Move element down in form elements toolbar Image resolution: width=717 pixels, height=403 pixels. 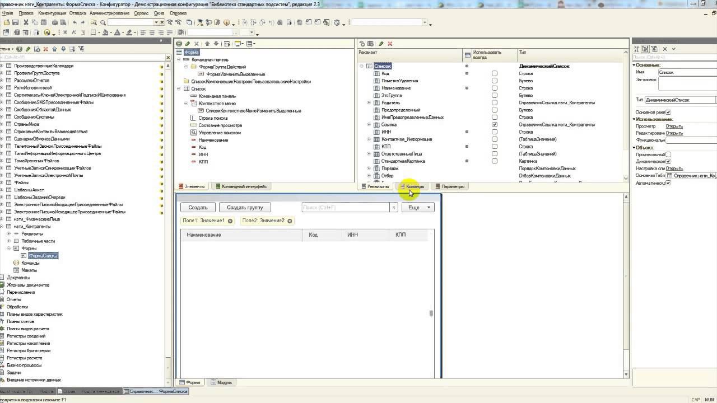tap(216, 44)
